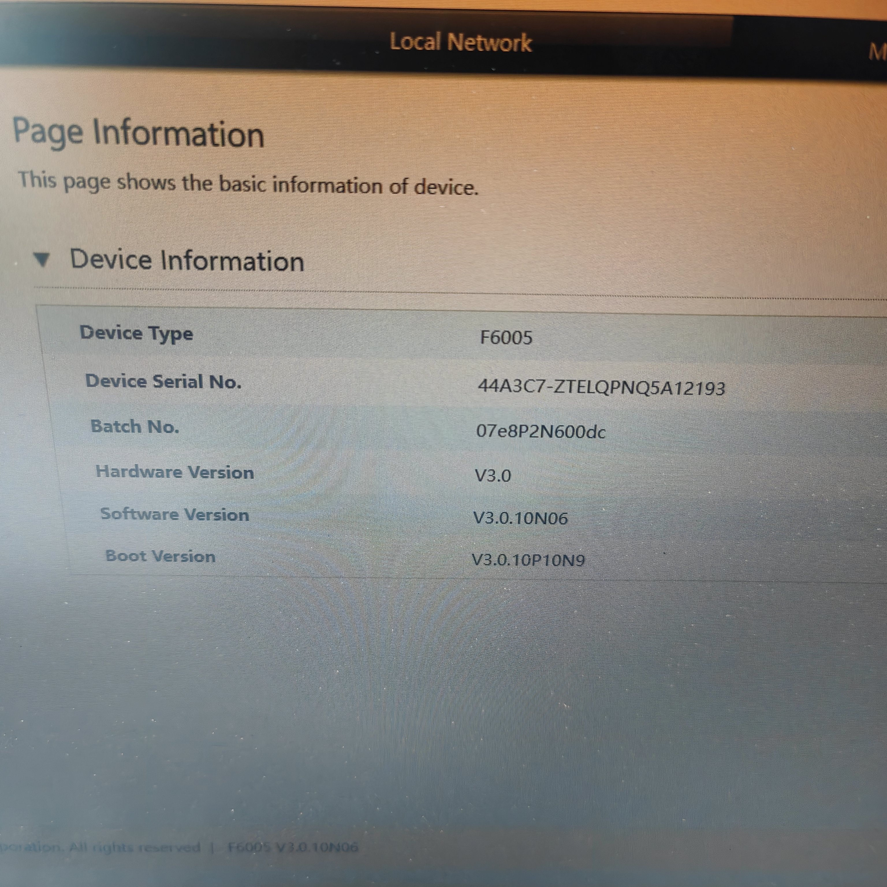Collapse the Device Information triangle arrow
This screenshot has height=887, width=887.
pyautogui.click(x=42, y=260)
